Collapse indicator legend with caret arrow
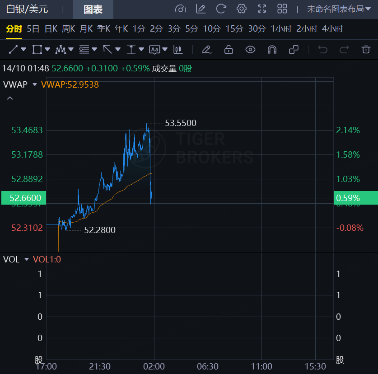The width and height of the screenshot is (378, 374). (10, 98)
